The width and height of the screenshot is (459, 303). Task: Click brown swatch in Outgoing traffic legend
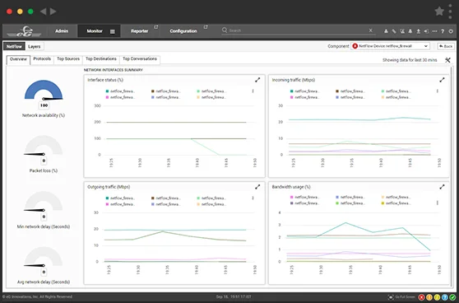pyautogui.click(x=152, y=198)
